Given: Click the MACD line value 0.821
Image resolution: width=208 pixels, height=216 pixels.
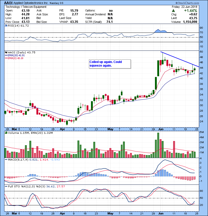Looking at the screenshot, I should (x=34, y=160).
